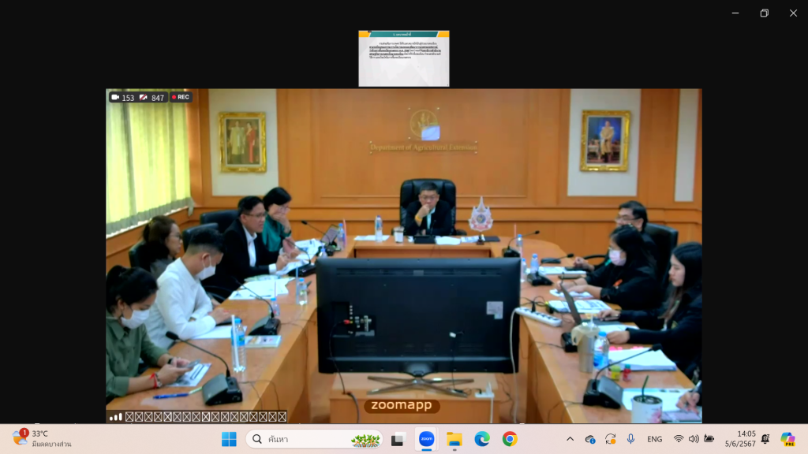The height and width of the screenshot is (454, 808).
Task: Expand the hidden system tray icons chevron
Action: pos(570,439)
